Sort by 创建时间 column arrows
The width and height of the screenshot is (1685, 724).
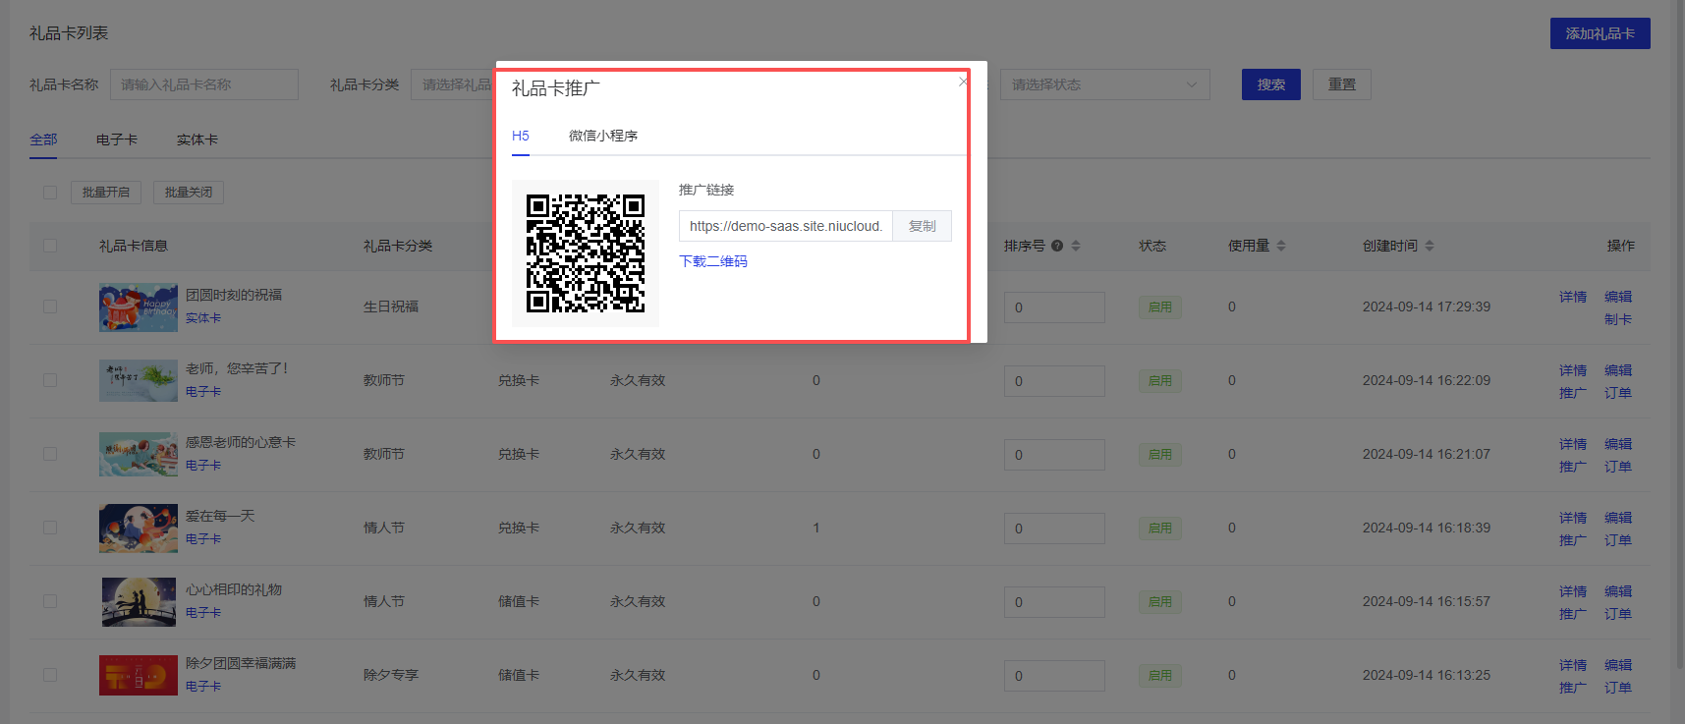click(1430, 246)
